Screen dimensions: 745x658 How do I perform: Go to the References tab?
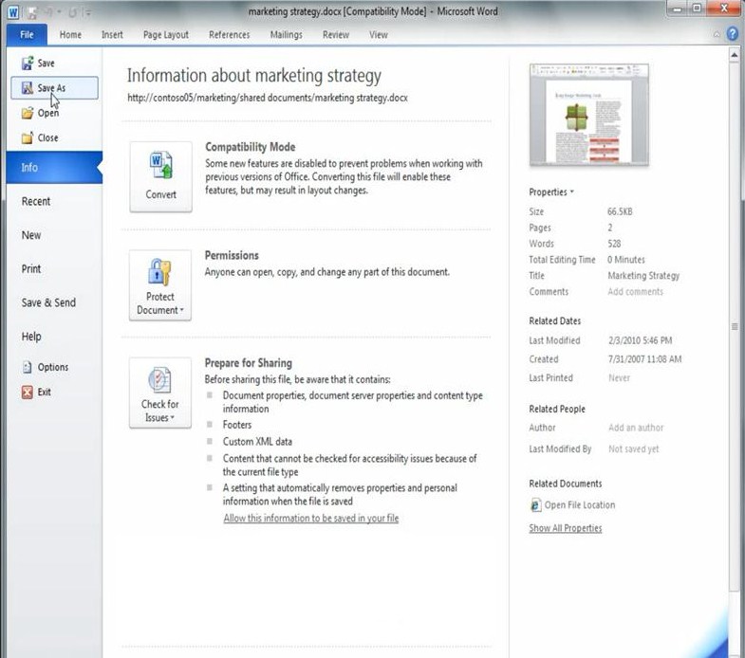coord(229,35)
